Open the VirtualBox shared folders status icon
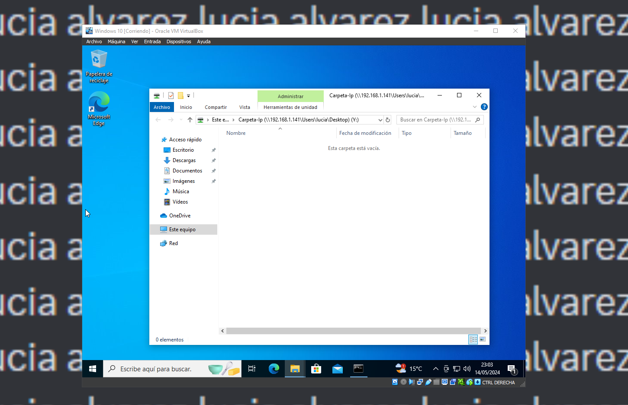This screenshot has width=628, height=405. pos(436,382)
